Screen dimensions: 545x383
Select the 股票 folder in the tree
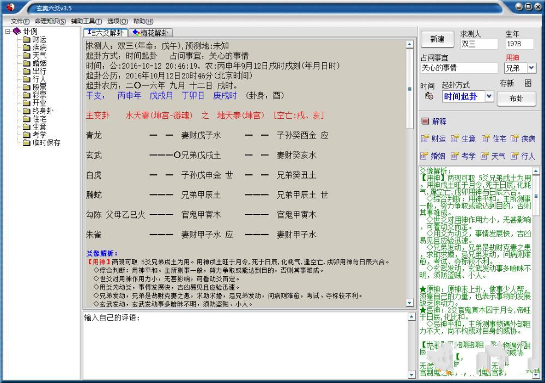(39, 87)
